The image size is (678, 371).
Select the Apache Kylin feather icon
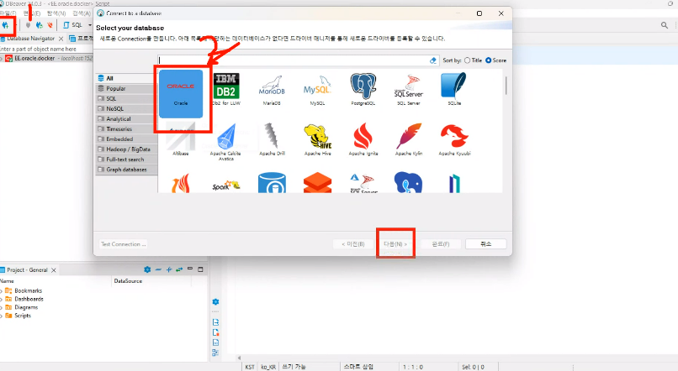click(x=409, y=139)
